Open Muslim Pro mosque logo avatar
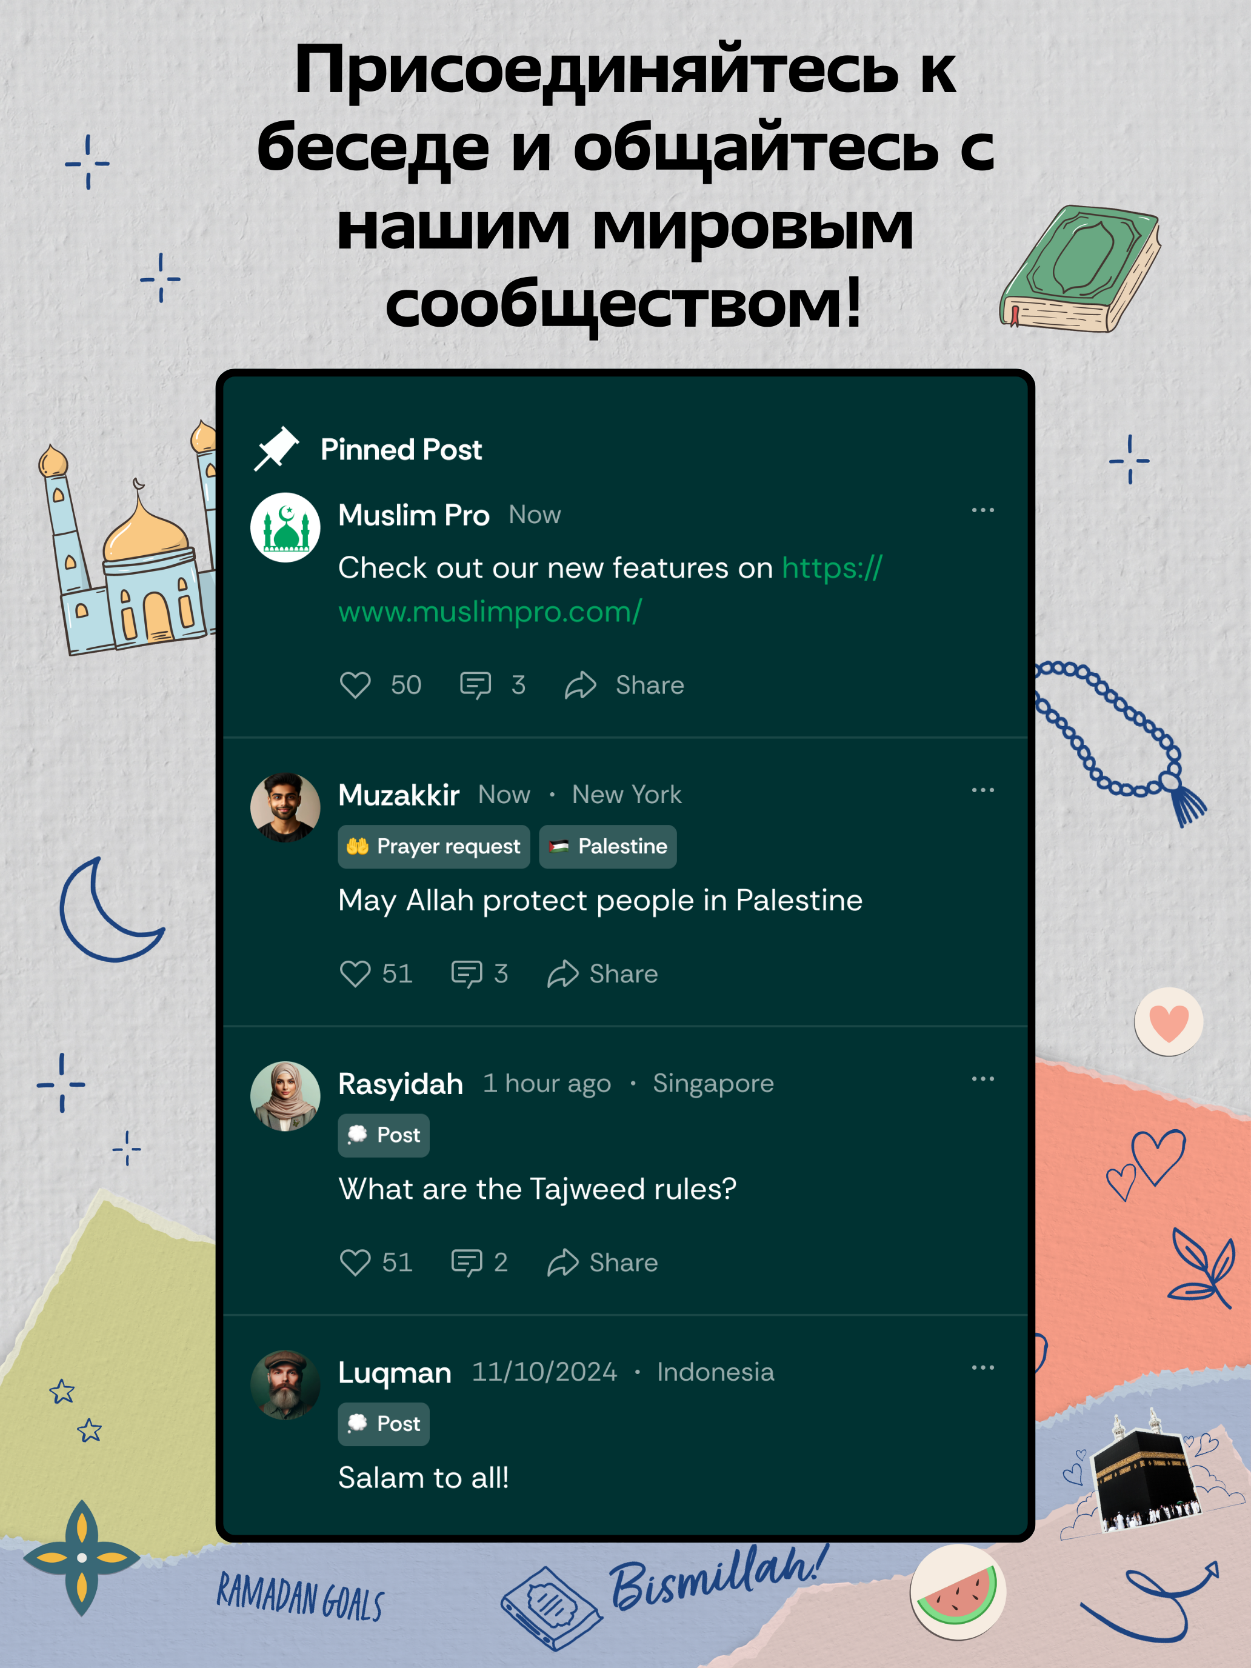1251x1668 pixels. coord(285,528)
